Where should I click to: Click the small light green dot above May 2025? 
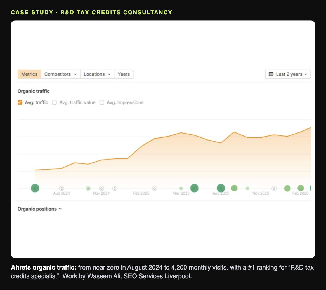[181, 188]
